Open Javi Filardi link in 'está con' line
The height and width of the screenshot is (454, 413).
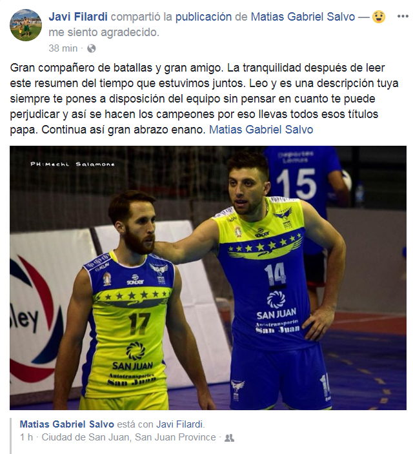point(180,424)
